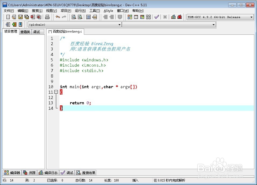The width and height of the screenshot is (257, 185).
Task: Open the 窗口[W] menu
Action: tap(123, 11)
